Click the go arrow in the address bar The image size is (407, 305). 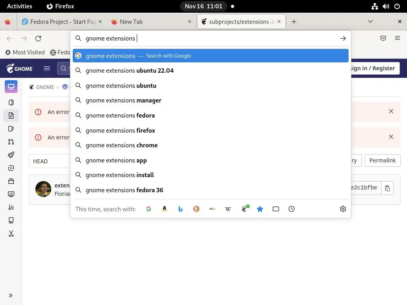[343, 39]
